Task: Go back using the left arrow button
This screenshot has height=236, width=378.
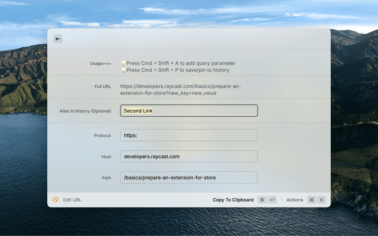Action: (57, 39)
